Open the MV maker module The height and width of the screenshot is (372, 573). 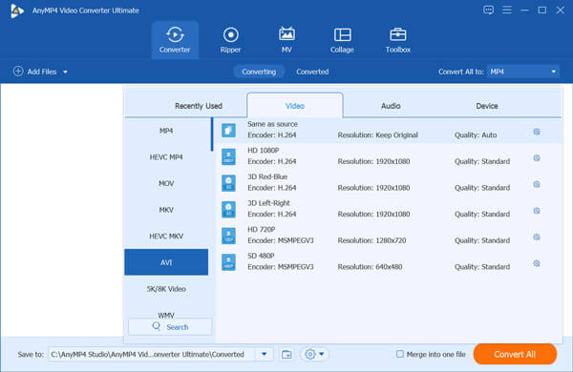(286, 40)
